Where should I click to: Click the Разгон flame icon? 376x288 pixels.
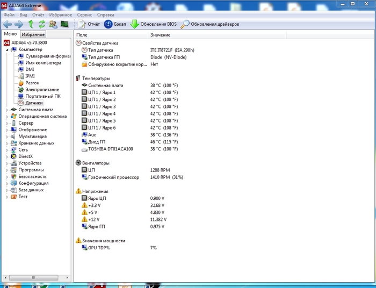click(x=21, y=83)
